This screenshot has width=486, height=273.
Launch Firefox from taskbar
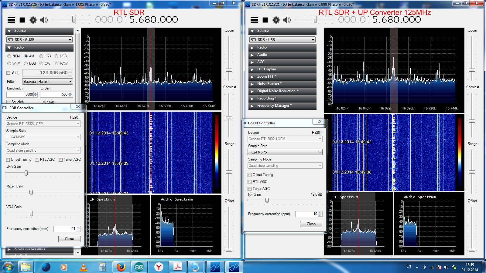pos(121,267)
